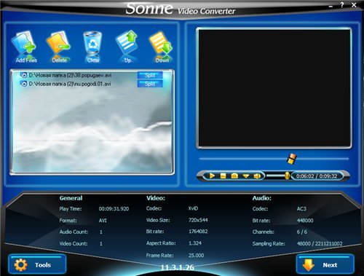Adjust the volume slider knob
This screenshot has height=276, width=364.
click(287, 176)
